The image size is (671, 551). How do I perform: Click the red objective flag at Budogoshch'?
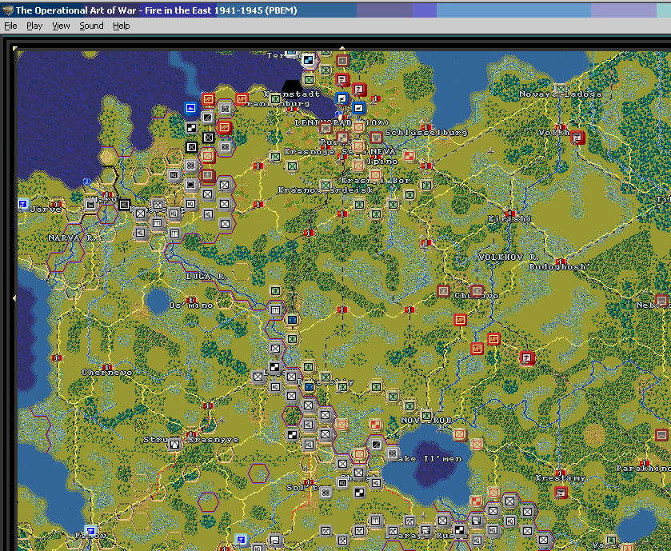pos(561,262)
